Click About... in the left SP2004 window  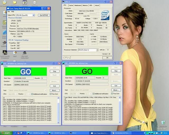point(55,90)
